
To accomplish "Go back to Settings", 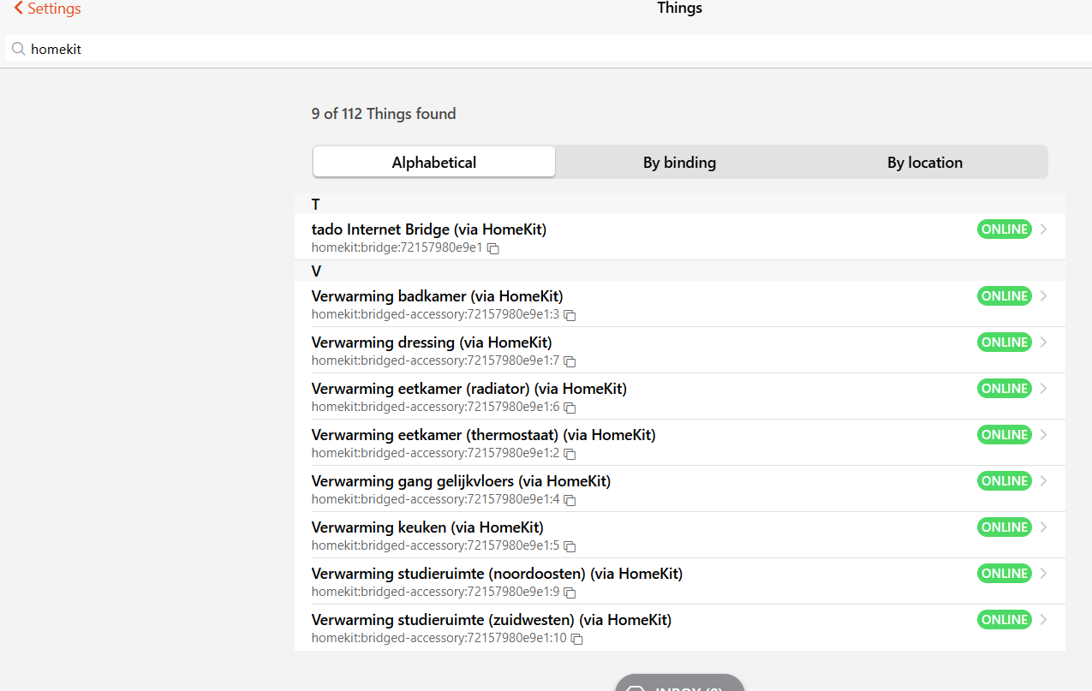I will [x=47, y=9].
